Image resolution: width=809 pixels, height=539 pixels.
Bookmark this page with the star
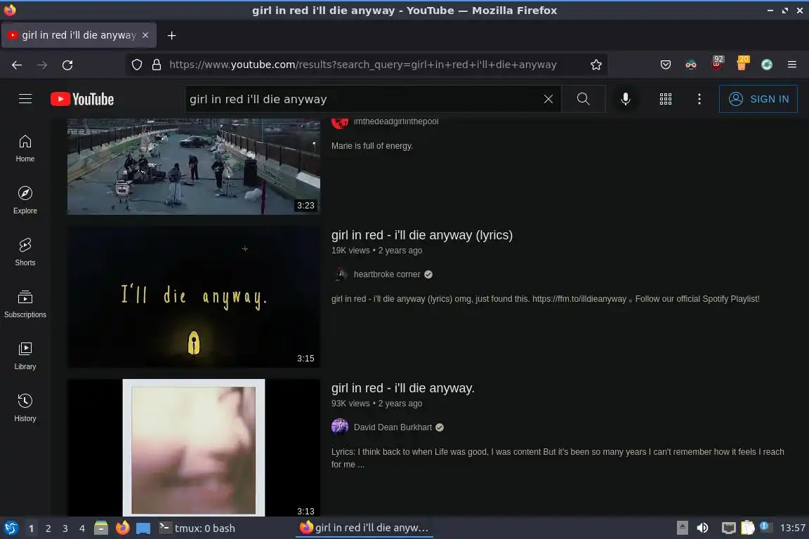(596, 65)
